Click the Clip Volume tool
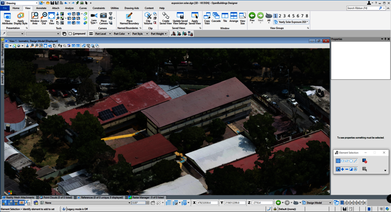The height and width of the screenshot is (212, 391). tap(148, 19)
